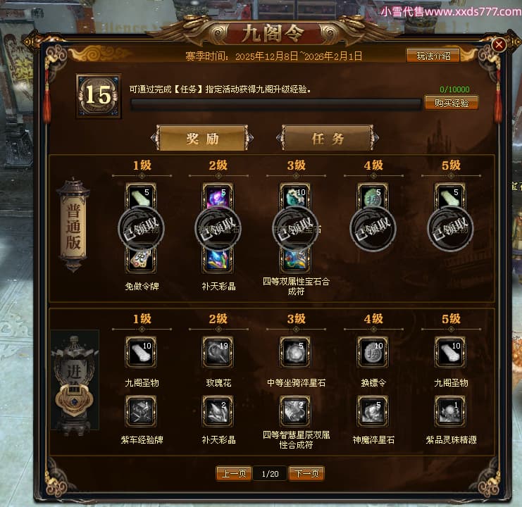
Task: Click the 紫车经验牌 reward icon
Action: [141, 411]
